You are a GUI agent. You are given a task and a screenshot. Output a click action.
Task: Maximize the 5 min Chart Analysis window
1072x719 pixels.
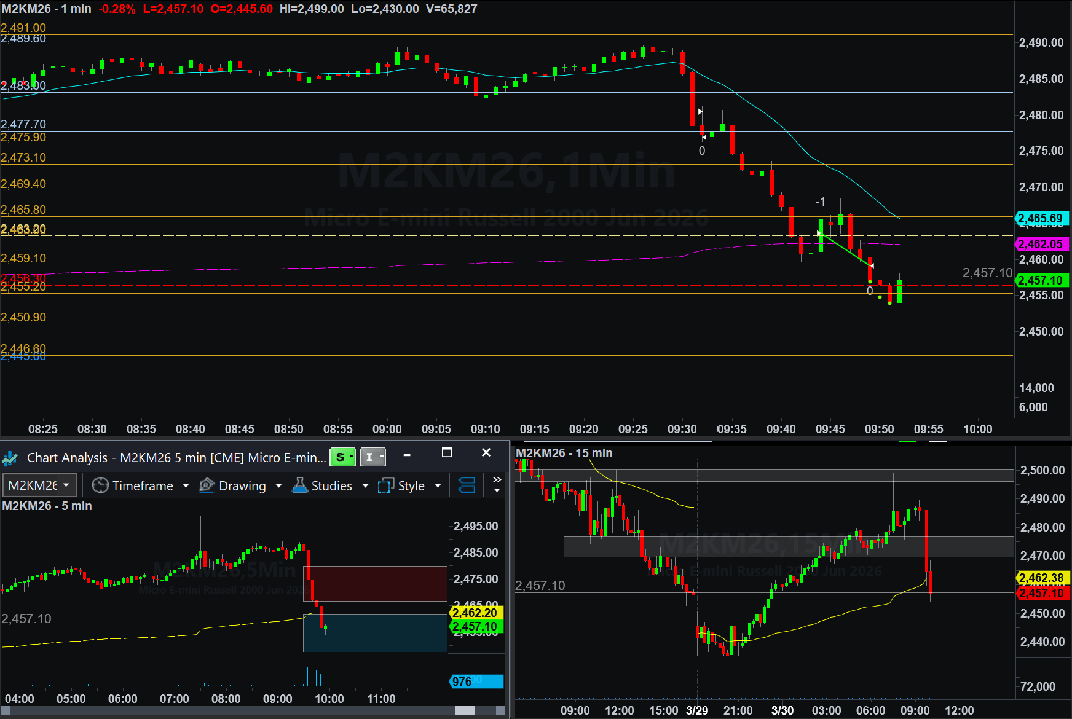click(447, 453)
